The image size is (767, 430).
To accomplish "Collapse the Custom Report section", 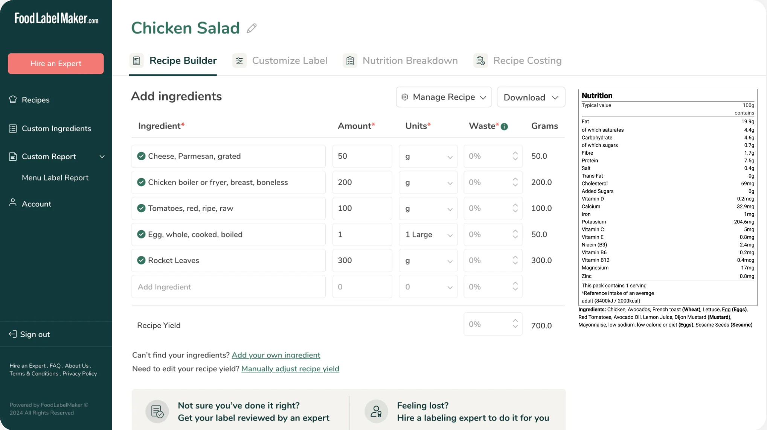I will coord(102,157).
